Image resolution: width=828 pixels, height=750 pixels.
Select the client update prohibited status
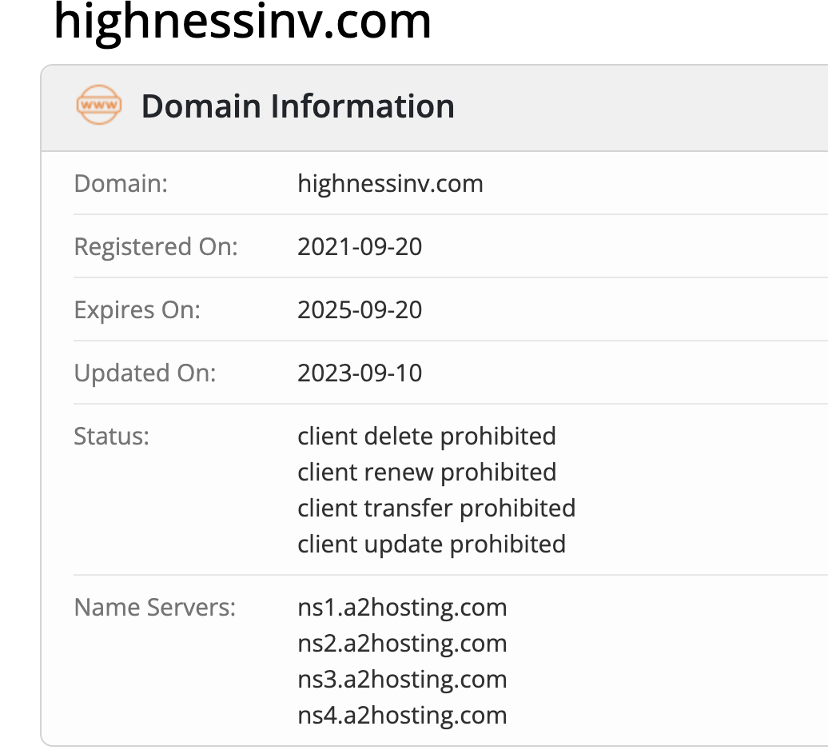432,544
